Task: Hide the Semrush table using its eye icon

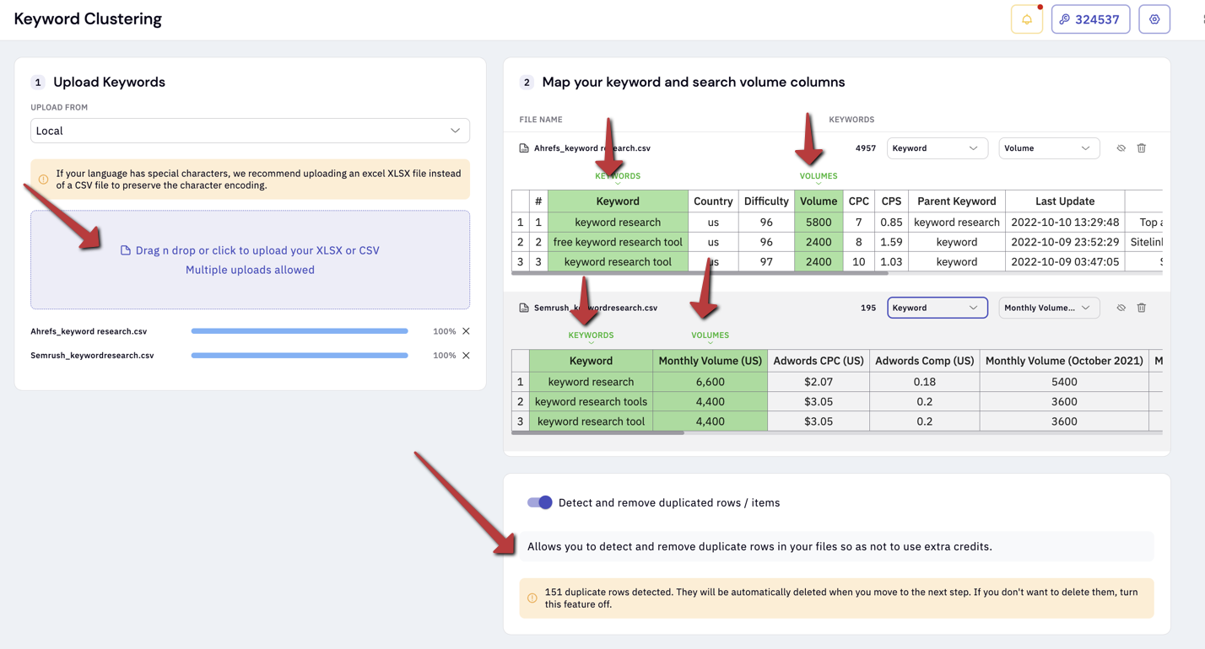Action: pos(1121,308)
